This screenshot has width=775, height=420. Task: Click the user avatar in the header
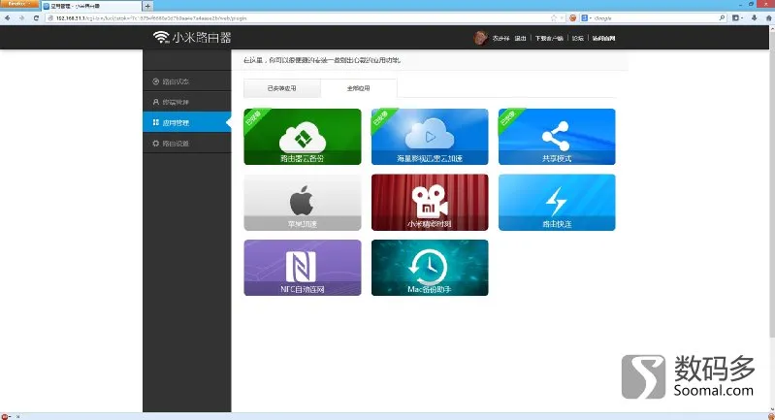coord(480,38)
